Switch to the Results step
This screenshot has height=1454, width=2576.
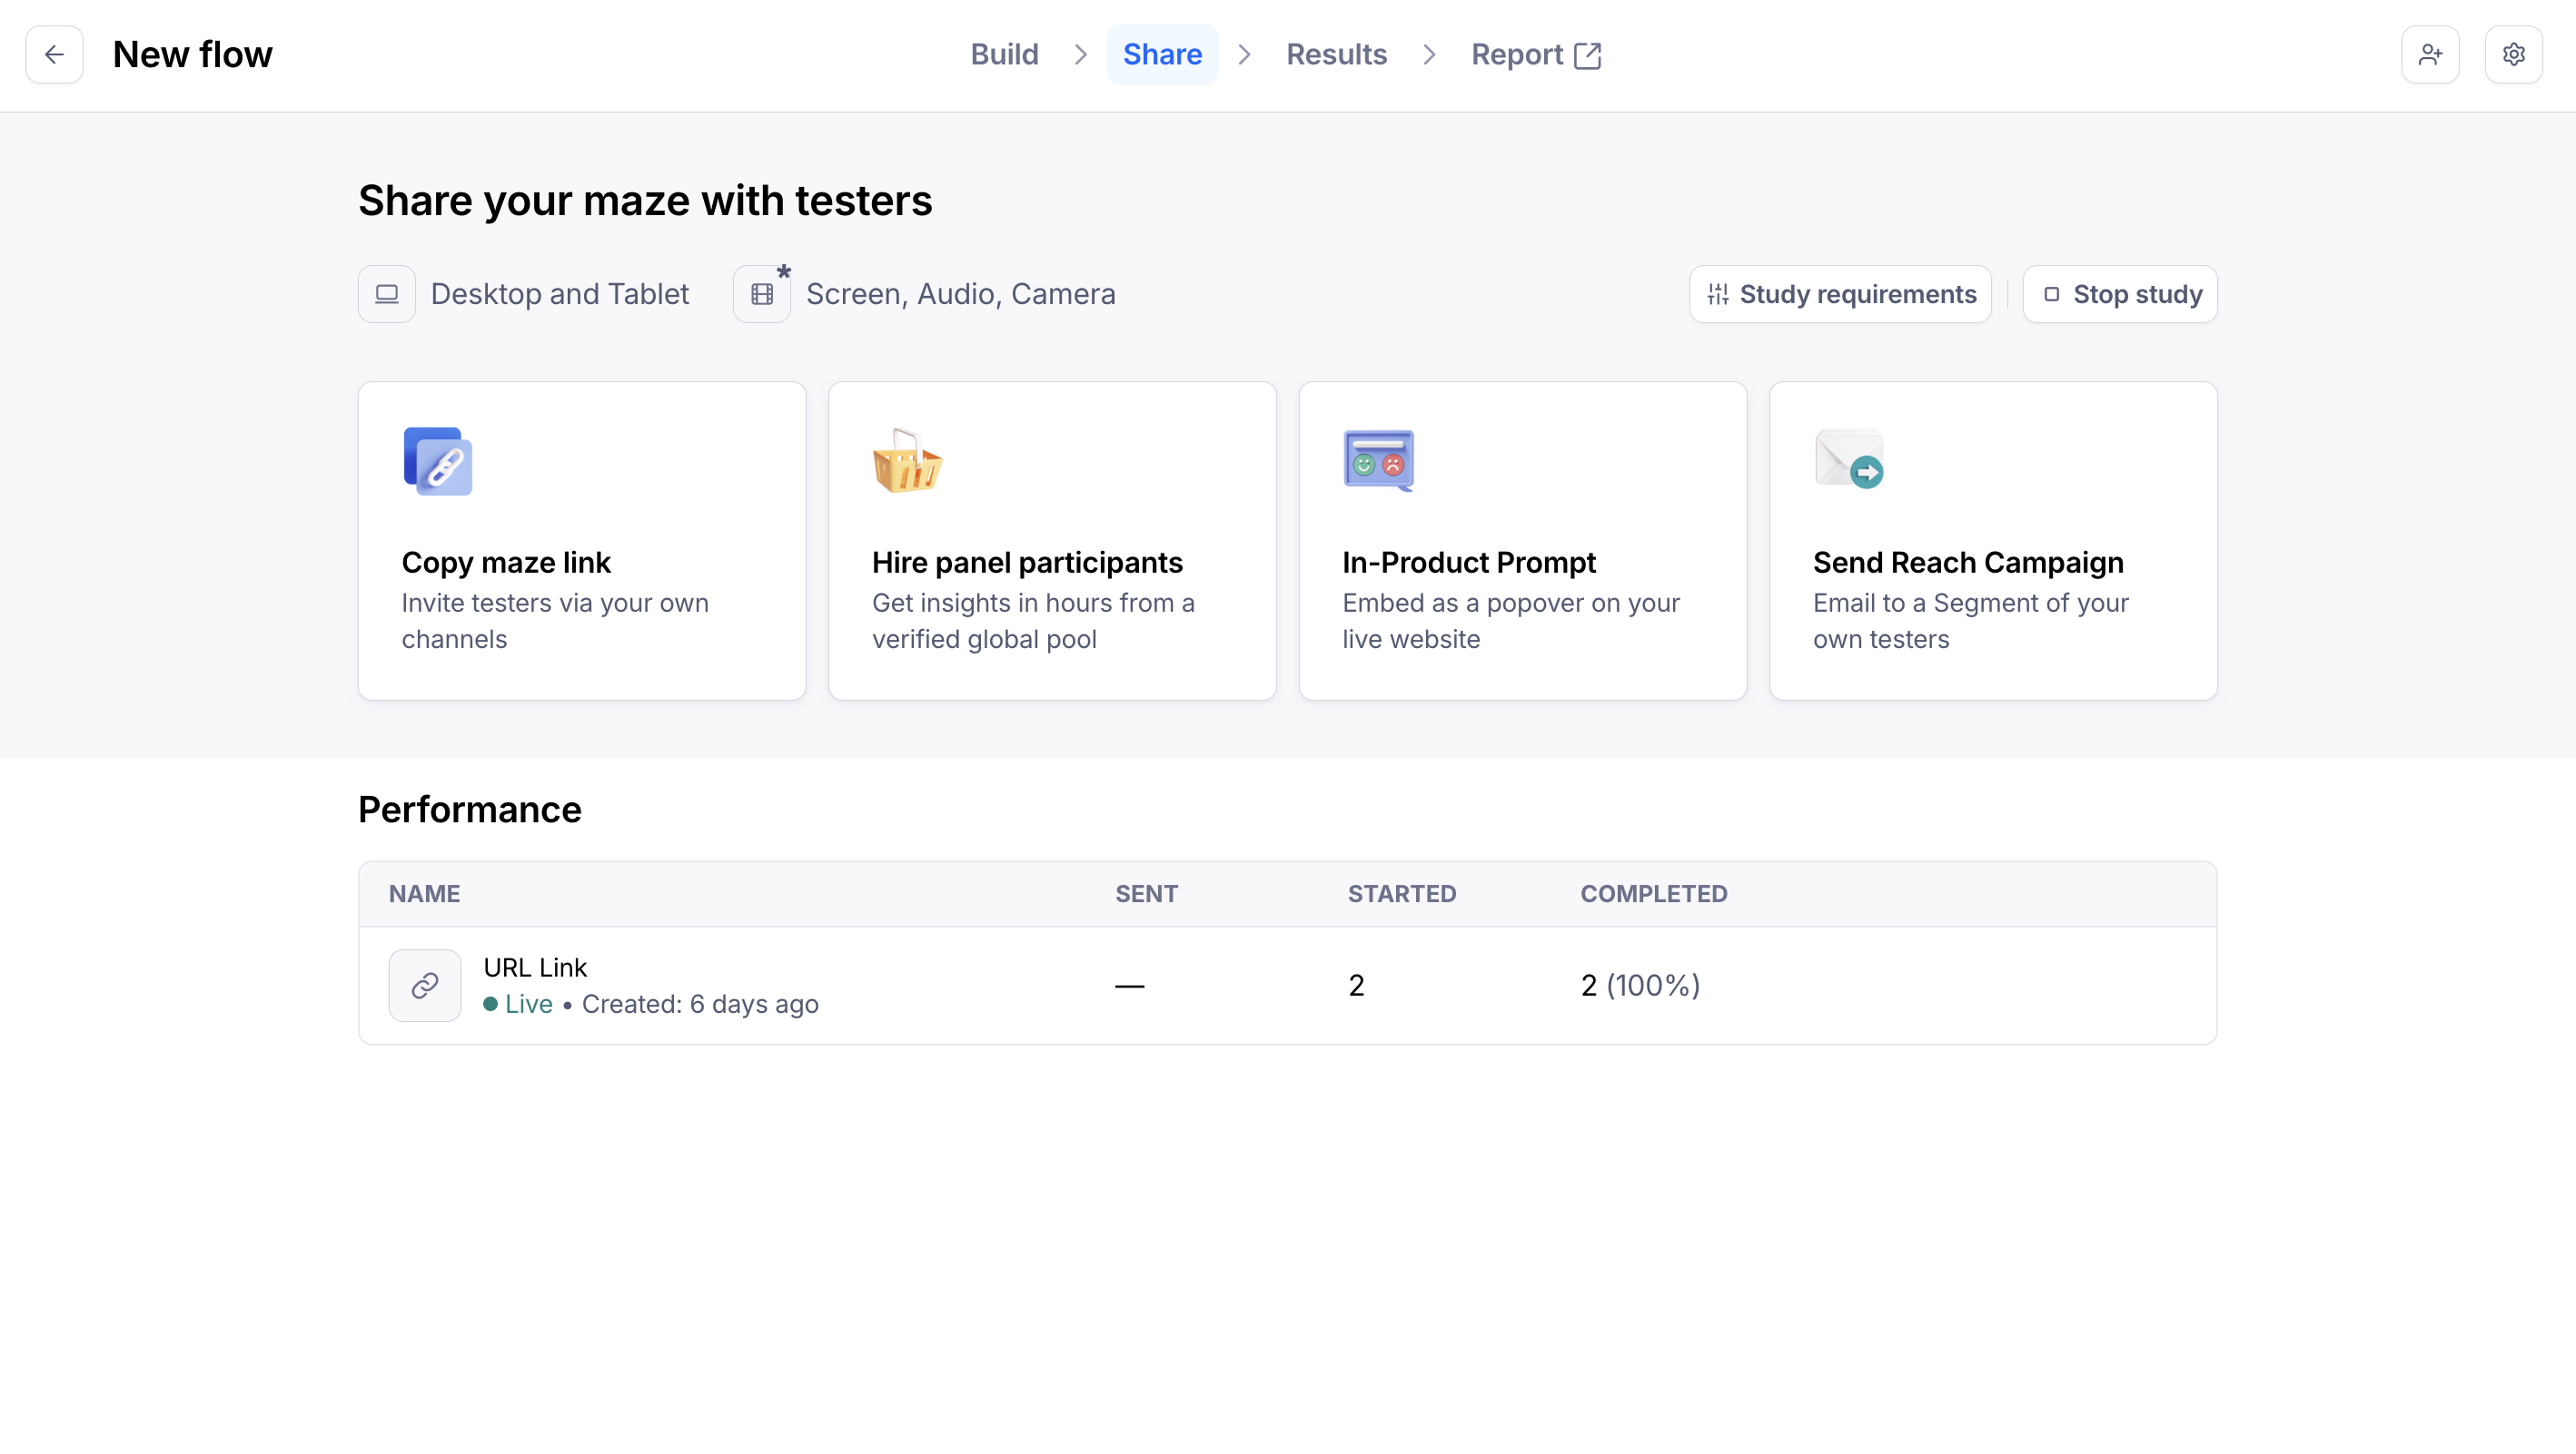click(x=1336, y=54)
